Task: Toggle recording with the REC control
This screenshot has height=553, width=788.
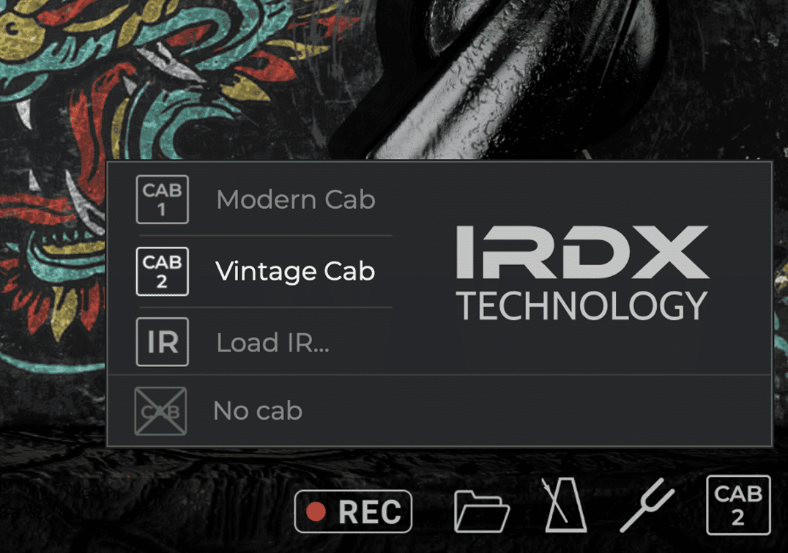Action: pos(352,511)
